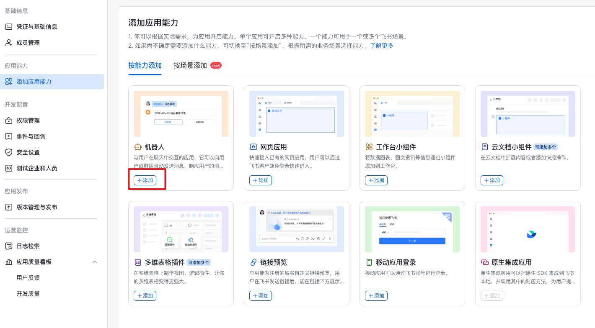Collapse the 应用质量看板 section chevron
Image resolution: width=595 pixels, height=328 pixels.
(x=94, y=262)
